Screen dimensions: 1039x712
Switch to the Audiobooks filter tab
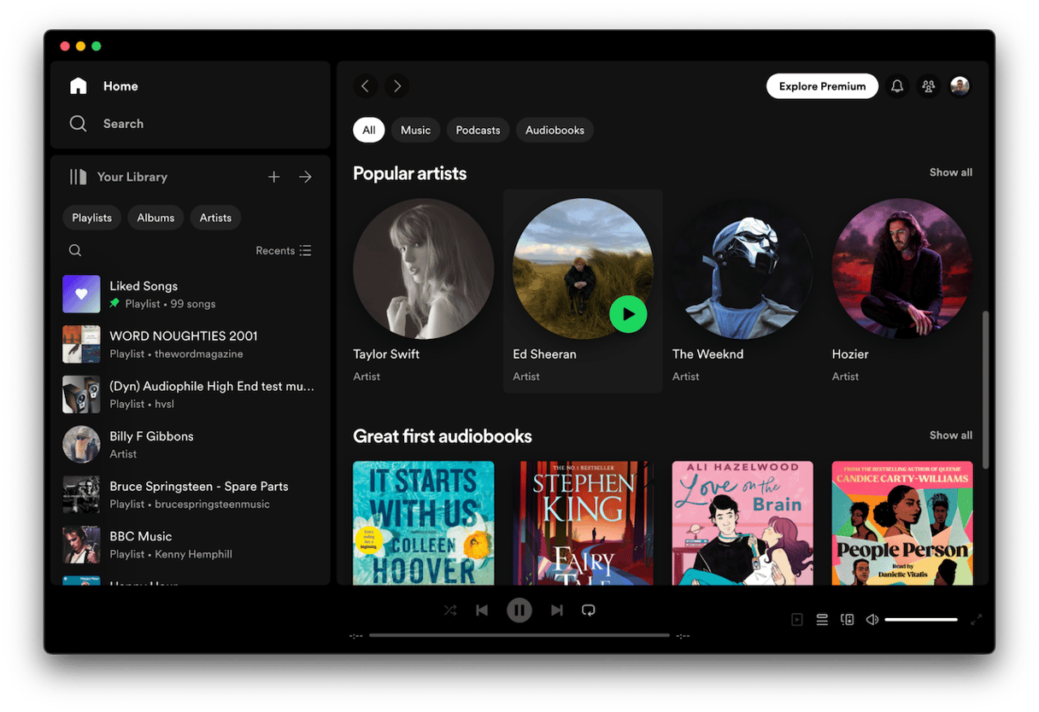point(555,131)
